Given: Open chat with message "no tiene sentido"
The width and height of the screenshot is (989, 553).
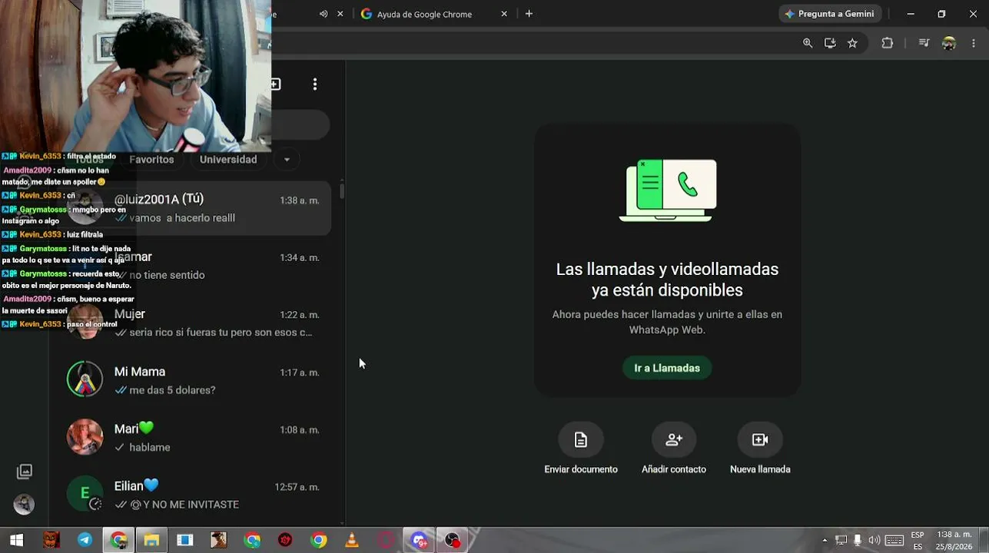Looking at the screenshot, I should pos(194,266).
